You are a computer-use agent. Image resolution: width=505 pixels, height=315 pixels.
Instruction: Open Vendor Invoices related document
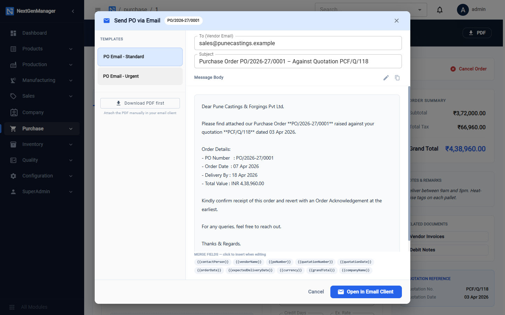click(449, 237)
